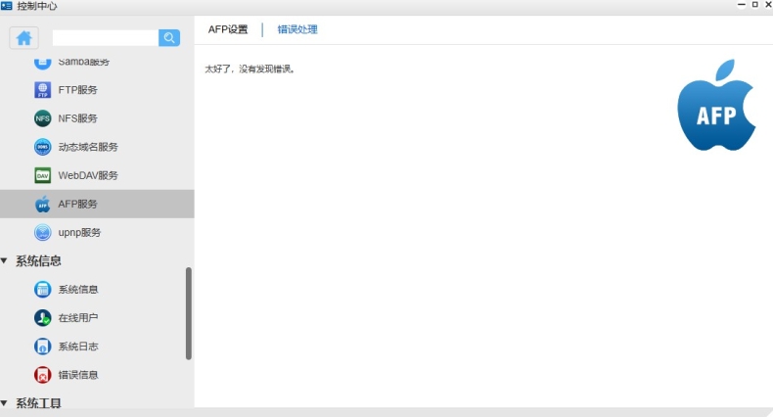Click the home icon button
The width and height of the screenshot is (773, 417).
23,38
